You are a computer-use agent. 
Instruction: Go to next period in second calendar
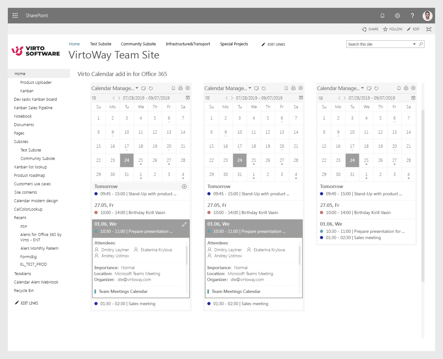pos(232,98)
